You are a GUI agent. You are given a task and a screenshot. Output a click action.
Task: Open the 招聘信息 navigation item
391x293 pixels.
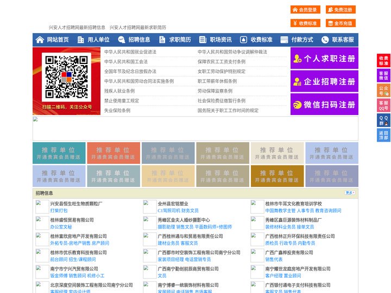139,40
